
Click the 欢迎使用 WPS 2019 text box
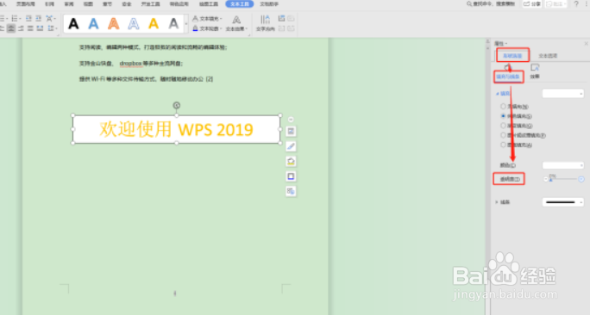tap(177, 130)
